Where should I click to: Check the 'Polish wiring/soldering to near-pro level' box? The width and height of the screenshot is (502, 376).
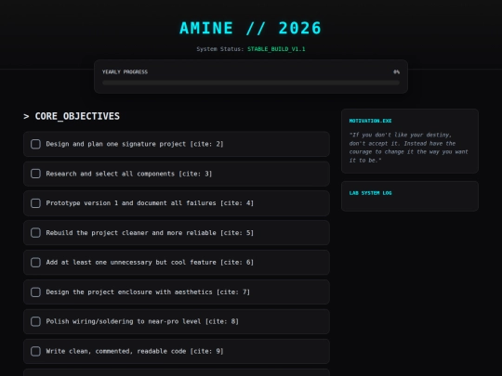[35, 321]
